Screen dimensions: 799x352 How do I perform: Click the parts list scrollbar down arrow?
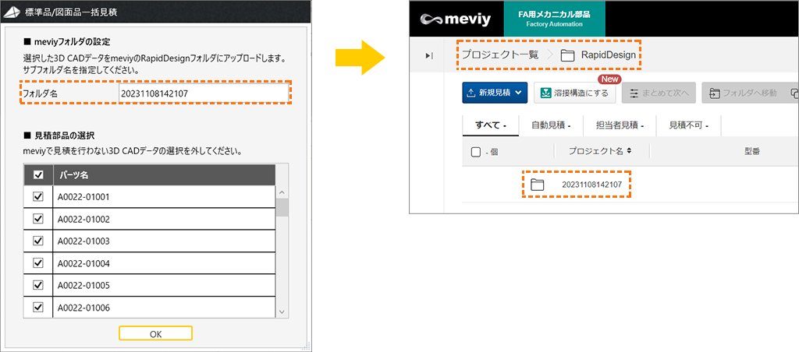point(282,312)
